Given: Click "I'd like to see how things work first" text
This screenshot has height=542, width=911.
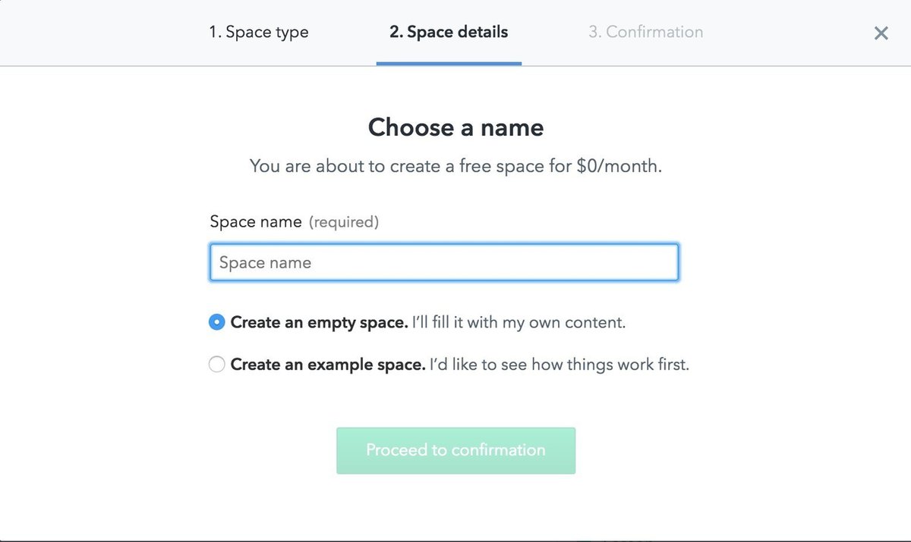Looking at the screenshot, I should tap(559, 365).
